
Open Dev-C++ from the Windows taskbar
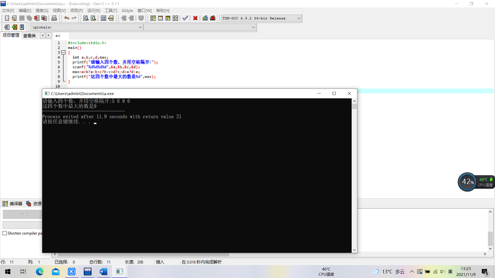[x=88, y=272]
